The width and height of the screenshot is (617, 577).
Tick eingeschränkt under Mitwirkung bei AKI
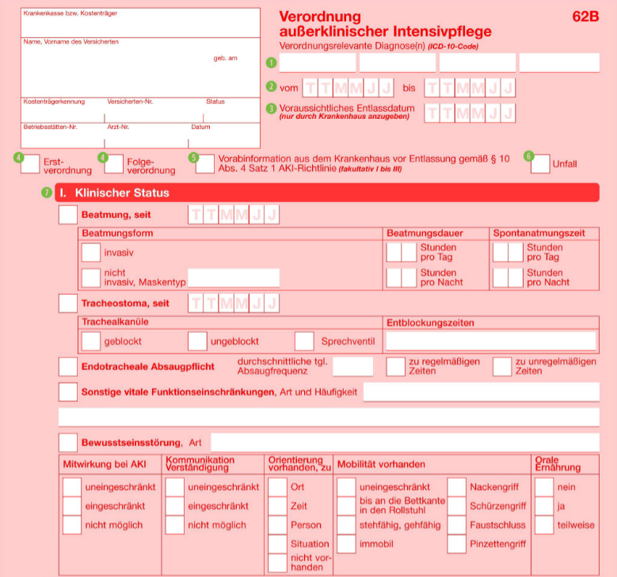click(72, 506)
